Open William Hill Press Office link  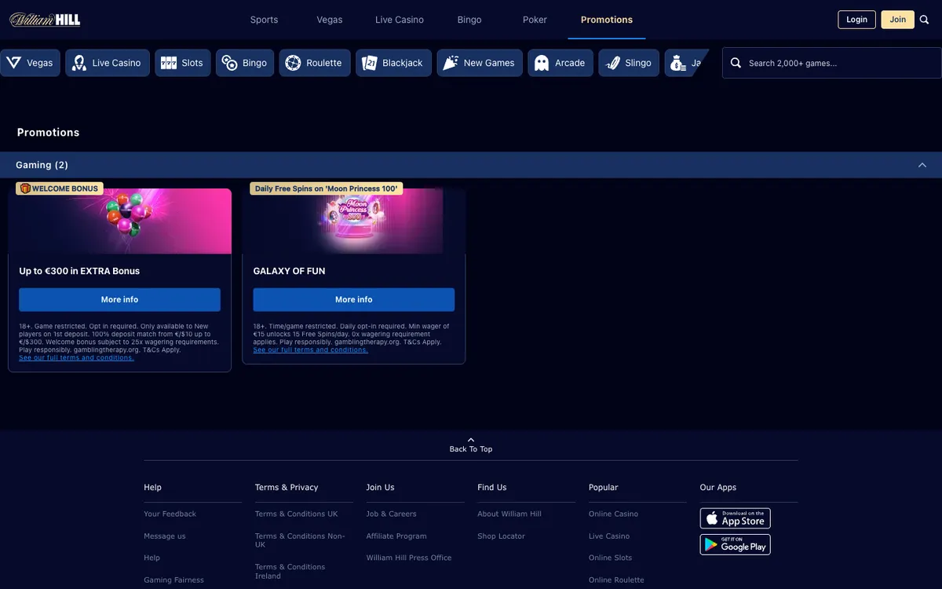click(409, 558)
